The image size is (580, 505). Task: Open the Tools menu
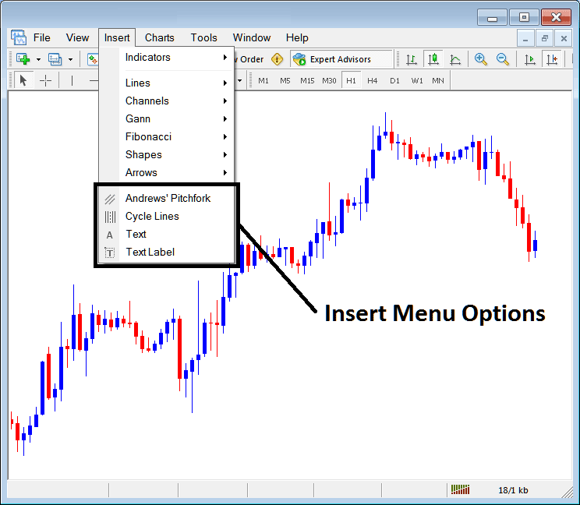coord(203,37)
